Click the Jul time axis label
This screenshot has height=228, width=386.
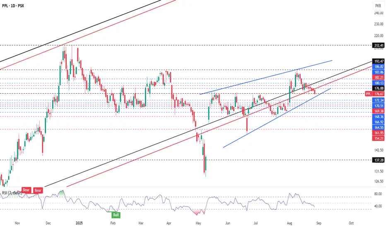[x=256, y=223]
